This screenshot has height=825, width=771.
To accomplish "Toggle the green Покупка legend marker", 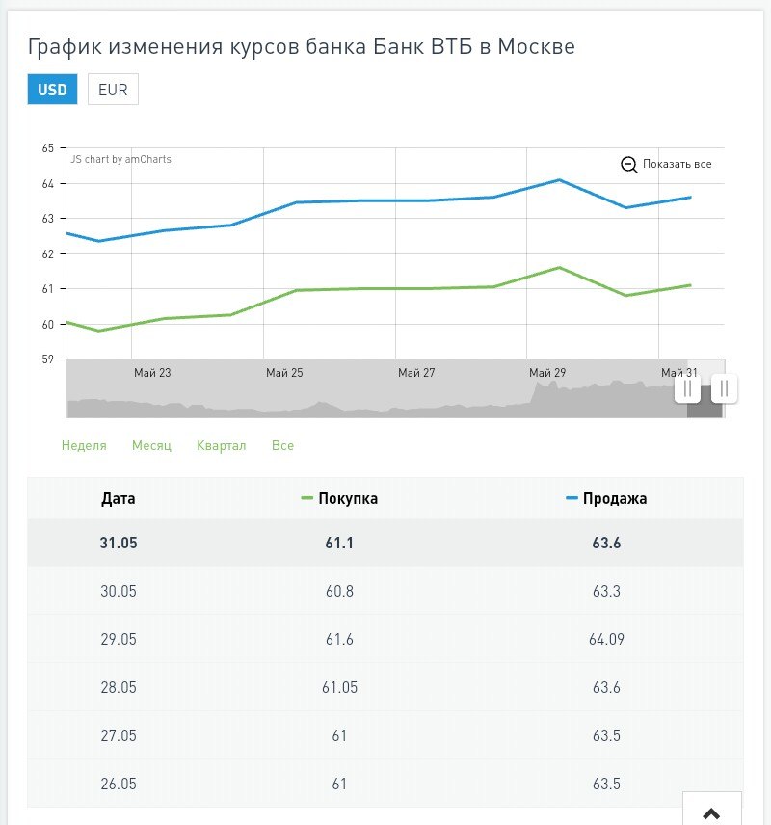I will click(x=308, y=498).
